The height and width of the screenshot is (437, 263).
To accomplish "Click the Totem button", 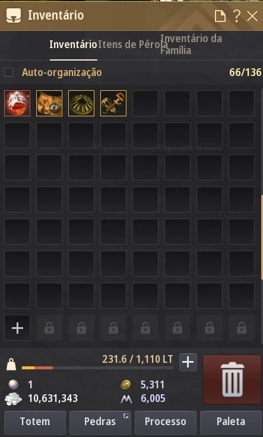I will (x=35, y=422).
